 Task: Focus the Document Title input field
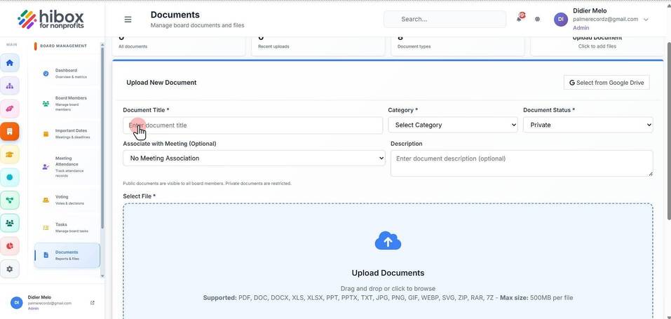click(253, 125)
